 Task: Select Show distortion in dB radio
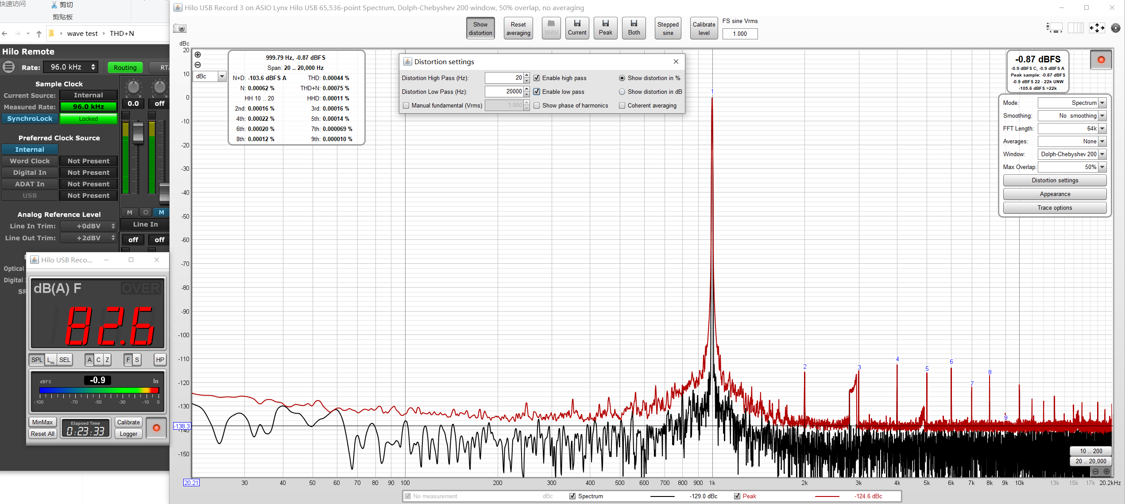(622, 92)
